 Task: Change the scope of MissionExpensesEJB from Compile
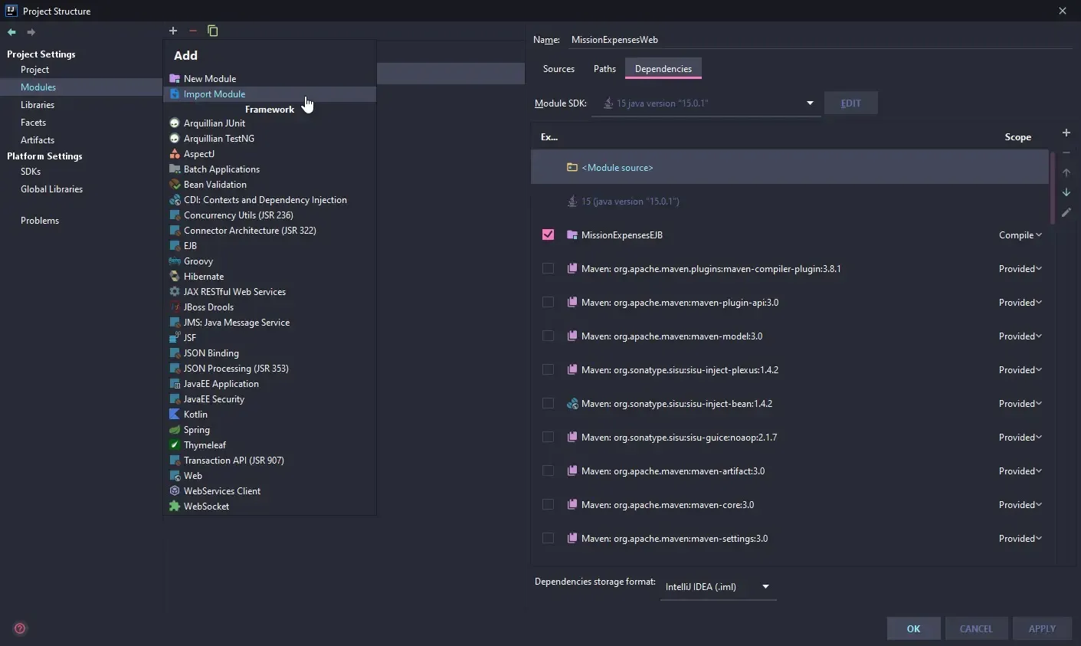[1020, 235]
